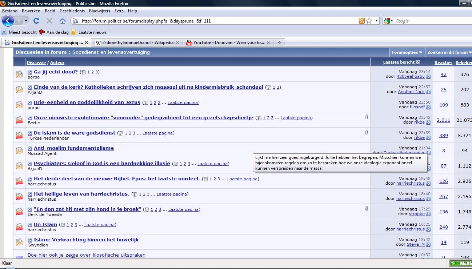Go to last post arrow beside 420yeahbaby

click(x=428, y=77)
